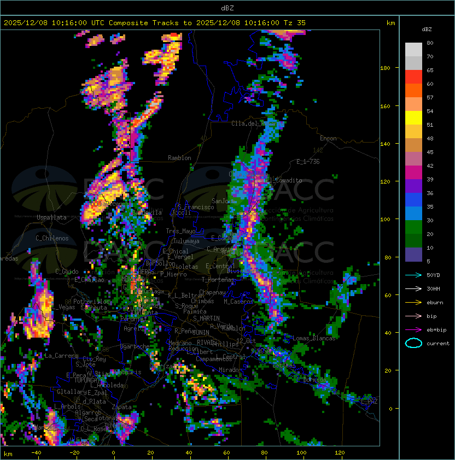Image resolution: width=455 pixels, height=460 pixels.
Task: Click the 'C_Guido' place label
Action: click(67, 272)
